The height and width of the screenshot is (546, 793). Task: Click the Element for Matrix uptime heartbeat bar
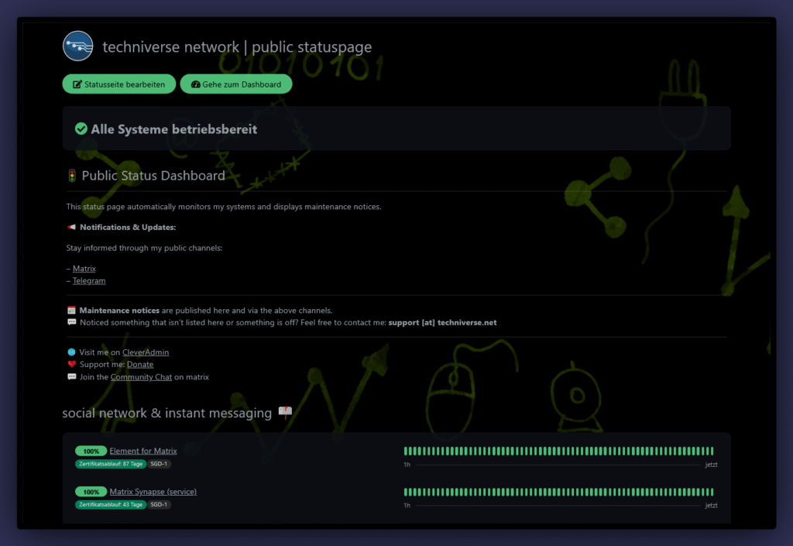pos(558,451)
